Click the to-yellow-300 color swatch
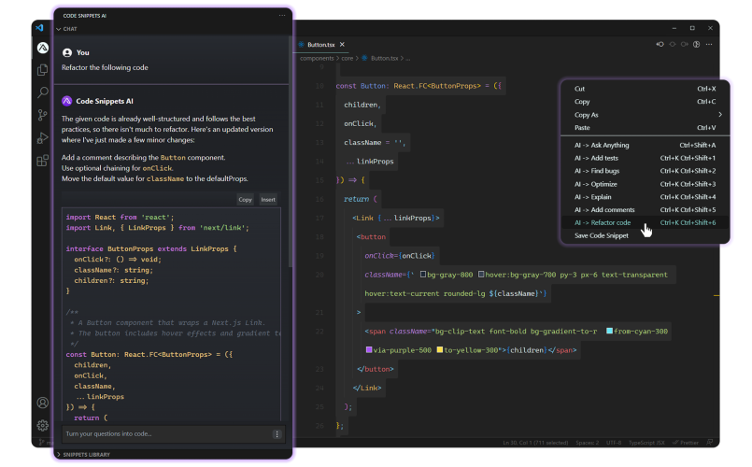This screenshot has width=752, height=467. coord(440,350)
